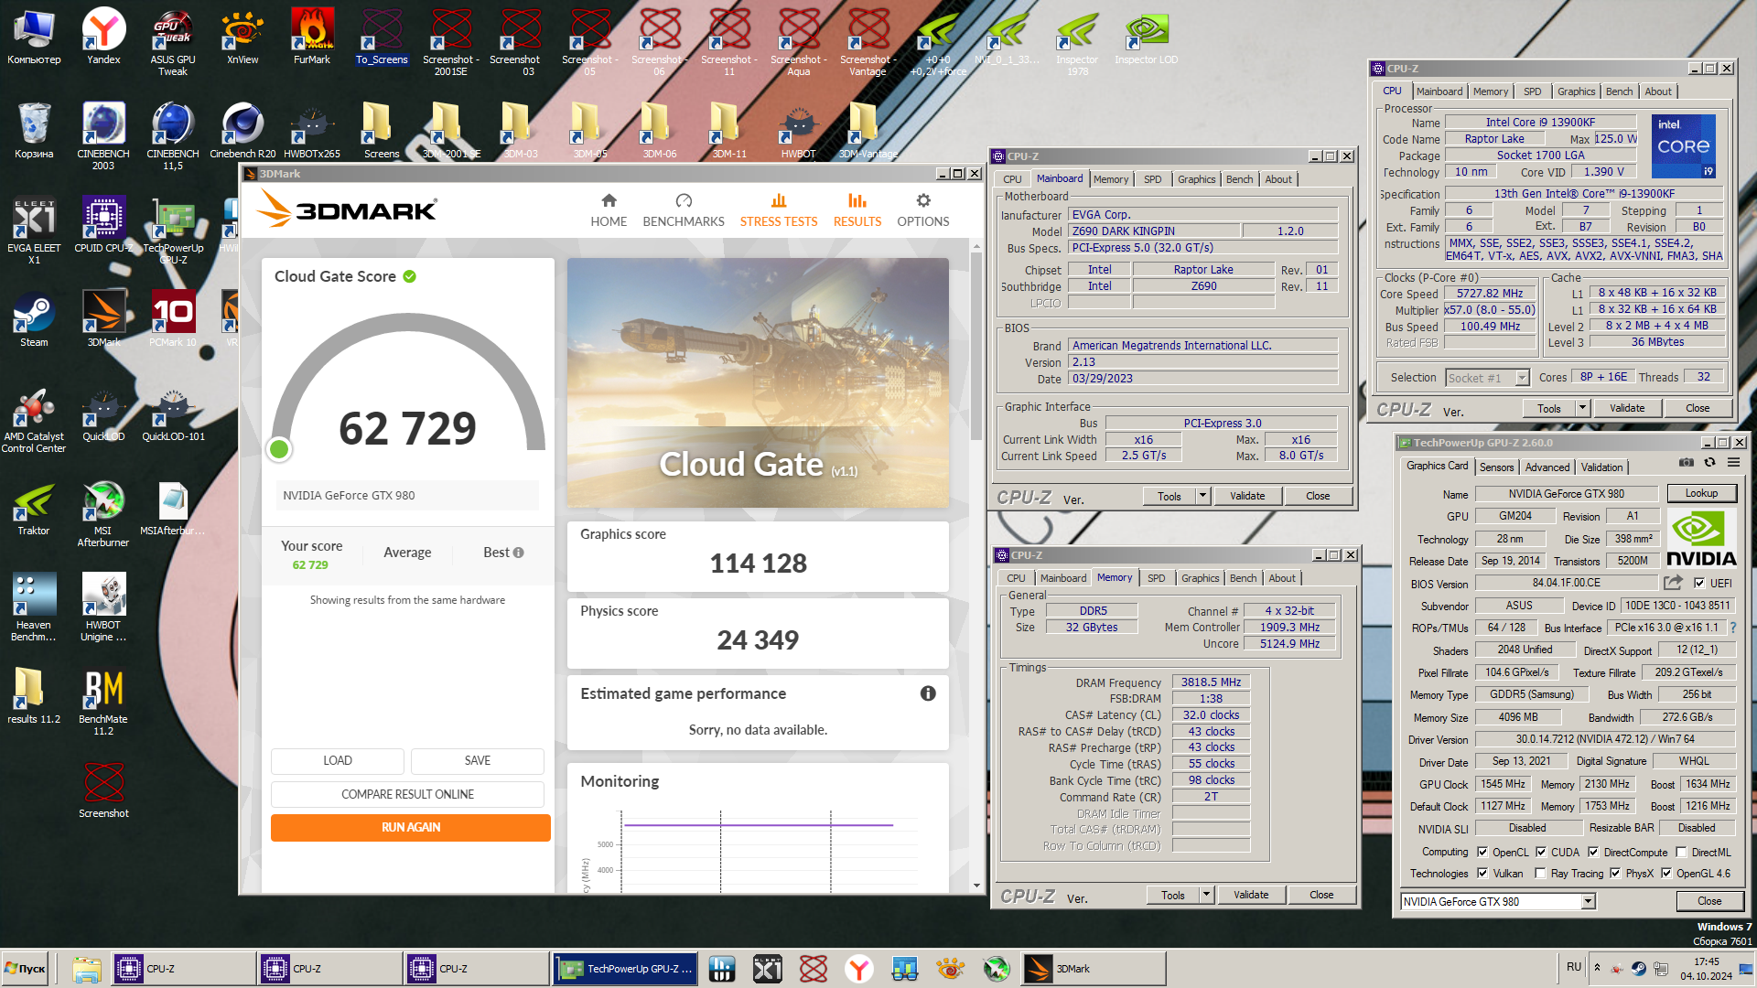Screen dimensions: 1757x988
Task: Select the Yandex desktop shortcut
Action: tap(103, 37)
